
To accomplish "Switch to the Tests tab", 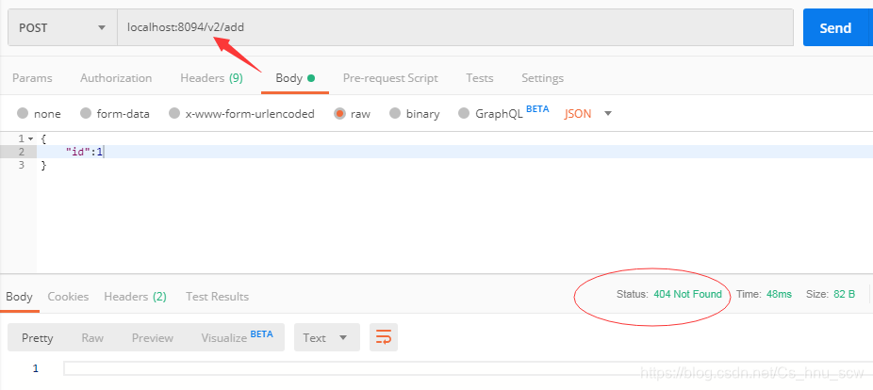I will coord(479,78).
